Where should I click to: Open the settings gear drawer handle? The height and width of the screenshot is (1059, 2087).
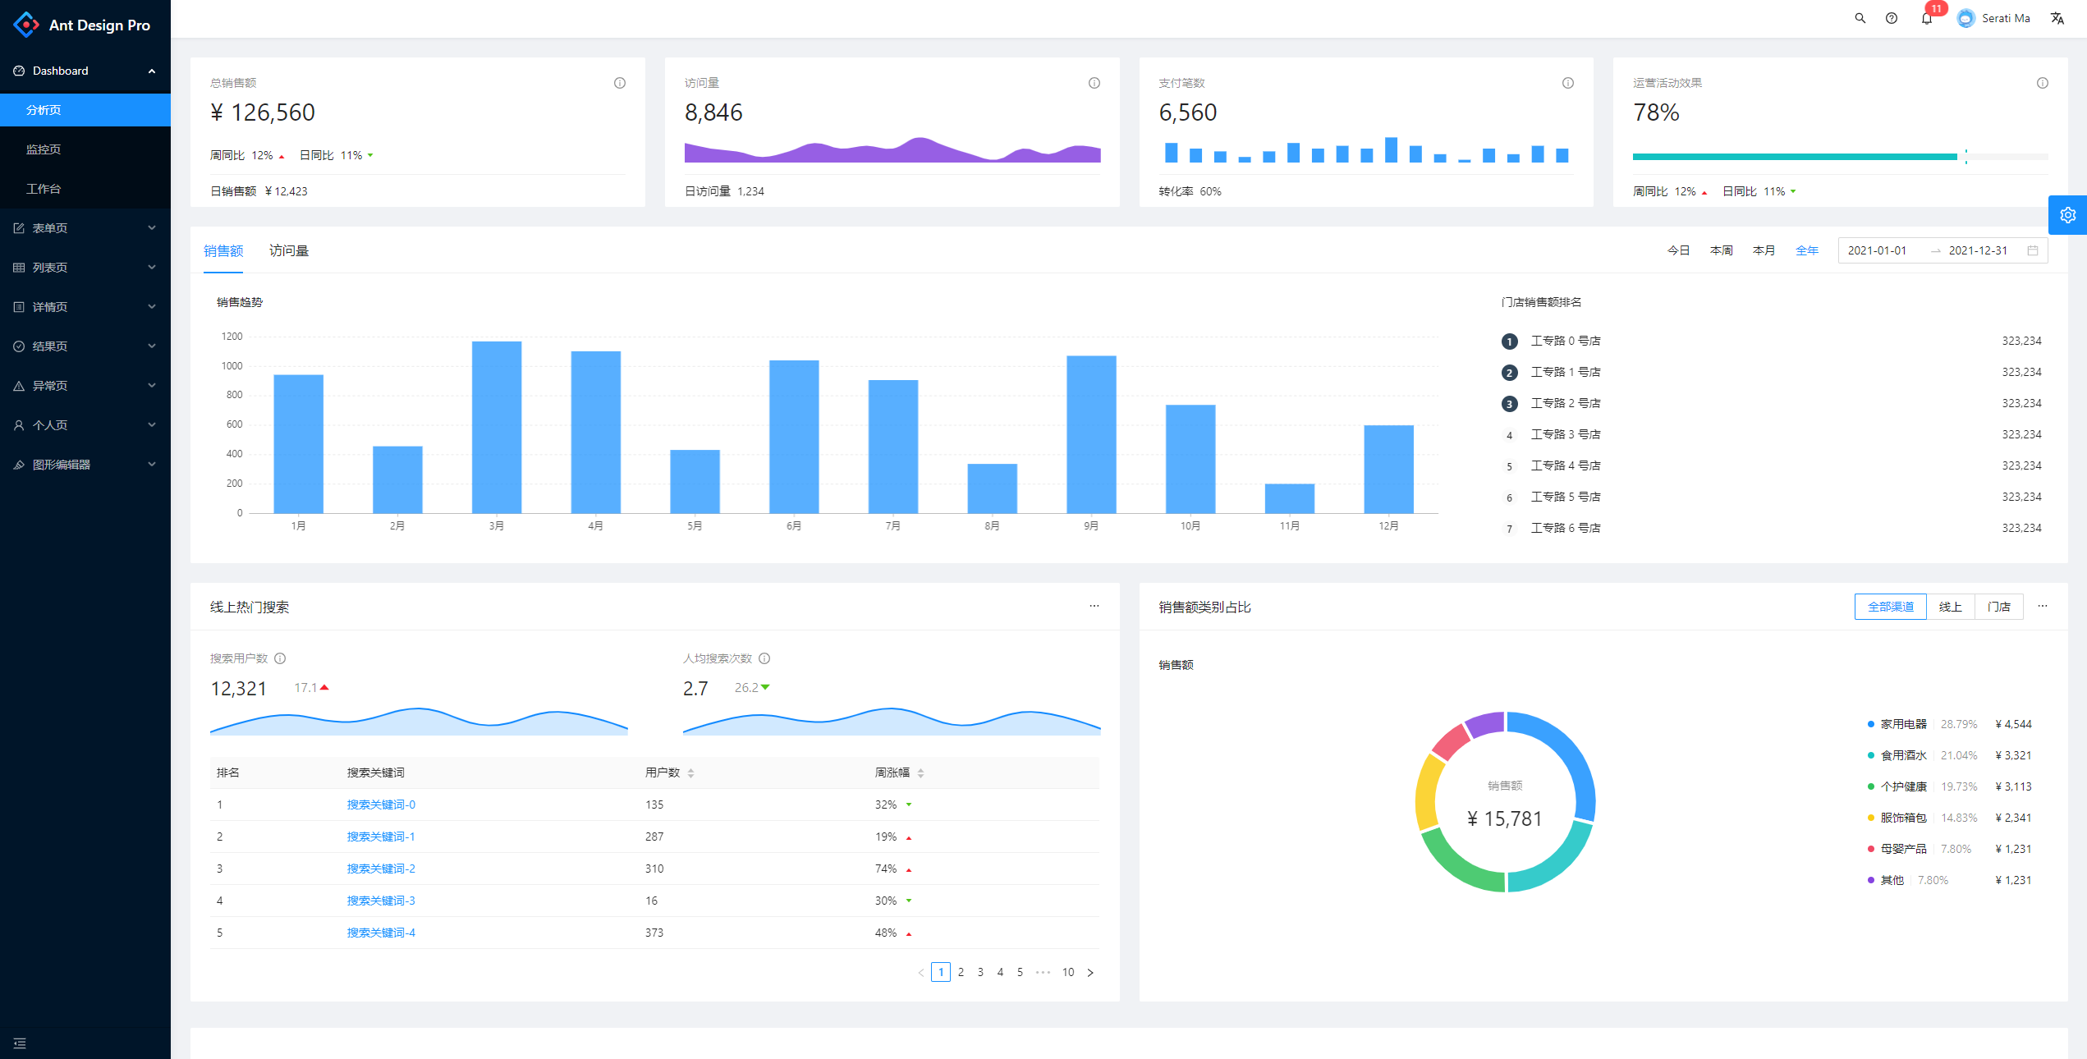[x=2067, y=215]
